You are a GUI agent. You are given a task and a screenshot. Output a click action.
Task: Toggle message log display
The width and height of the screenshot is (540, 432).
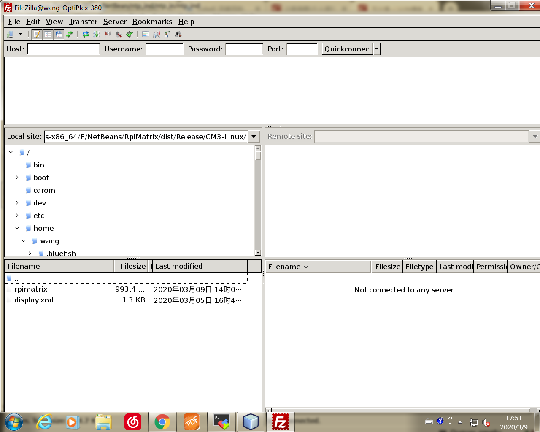(37, 34)
